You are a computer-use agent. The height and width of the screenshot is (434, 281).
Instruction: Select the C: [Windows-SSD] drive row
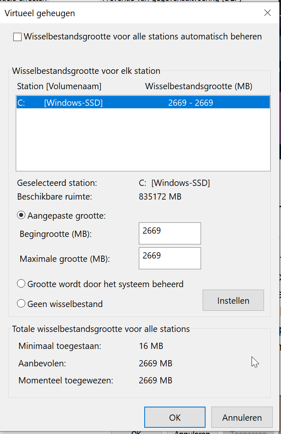point(143,102)
